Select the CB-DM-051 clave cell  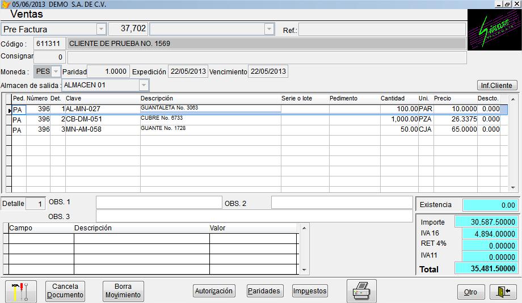point(103,119)
